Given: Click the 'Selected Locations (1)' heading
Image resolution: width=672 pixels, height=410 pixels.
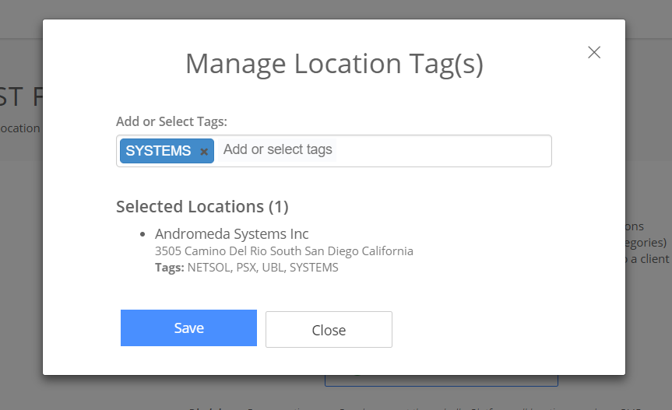Looking at the screenshot, I should tap(202, 207).
